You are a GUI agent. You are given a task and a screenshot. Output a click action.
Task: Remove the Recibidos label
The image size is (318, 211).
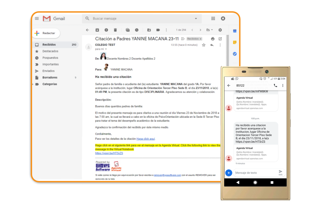pyautogui.click(x=201, y=39)
